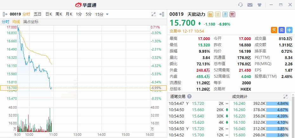The image size is (295, 138).
Task: Click the skin theme shirt icon
Action: [259, 5]
